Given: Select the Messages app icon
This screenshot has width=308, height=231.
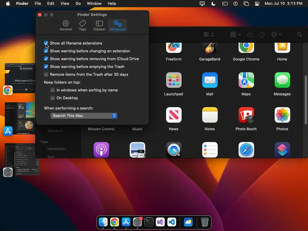Looking at the screenshot, I should 282,80.
